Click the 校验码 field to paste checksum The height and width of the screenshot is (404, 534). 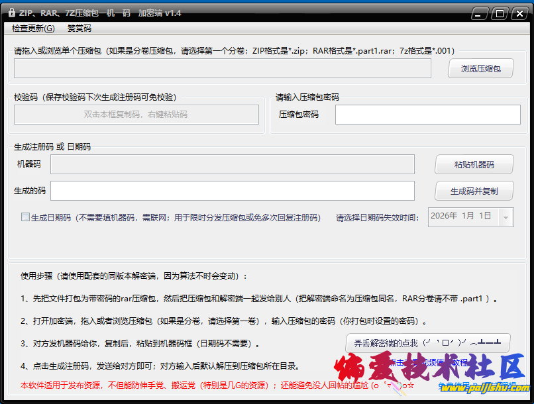click(136, 115)
